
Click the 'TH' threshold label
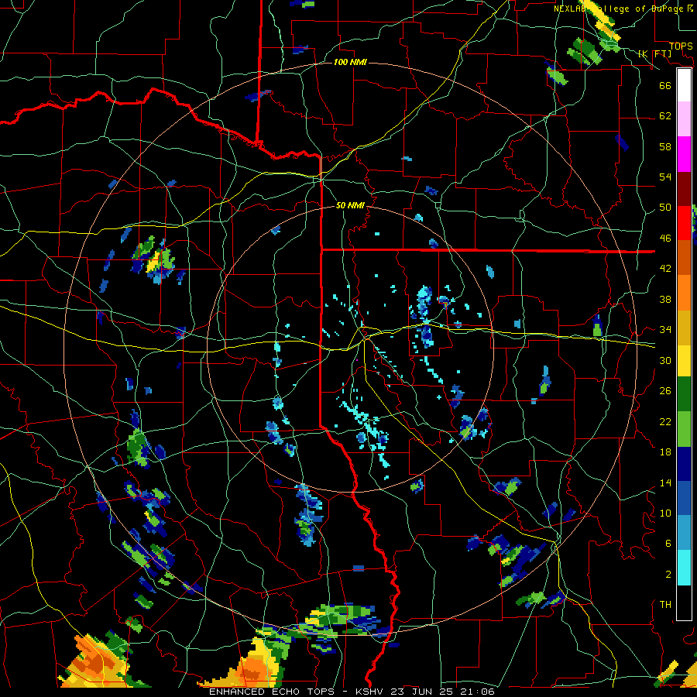(x=665, y=605)
